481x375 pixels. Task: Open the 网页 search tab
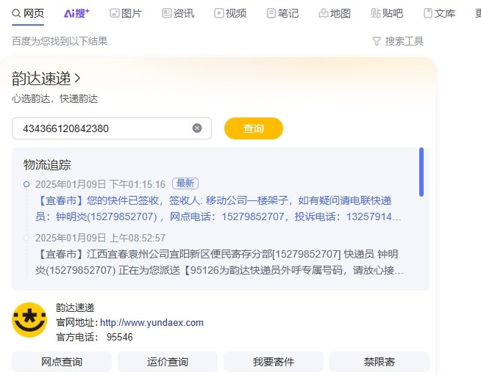28,13
